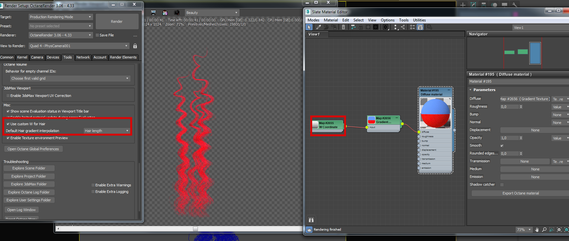The width and height of the screenshot is (569, 241).
Task: Toggle Shadow catcher checkbox
Action: (x=502, y=185)
